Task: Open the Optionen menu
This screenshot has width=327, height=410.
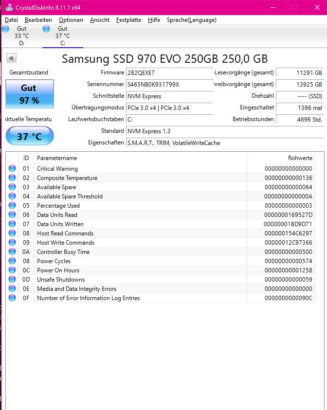Action: click(71, 20)
